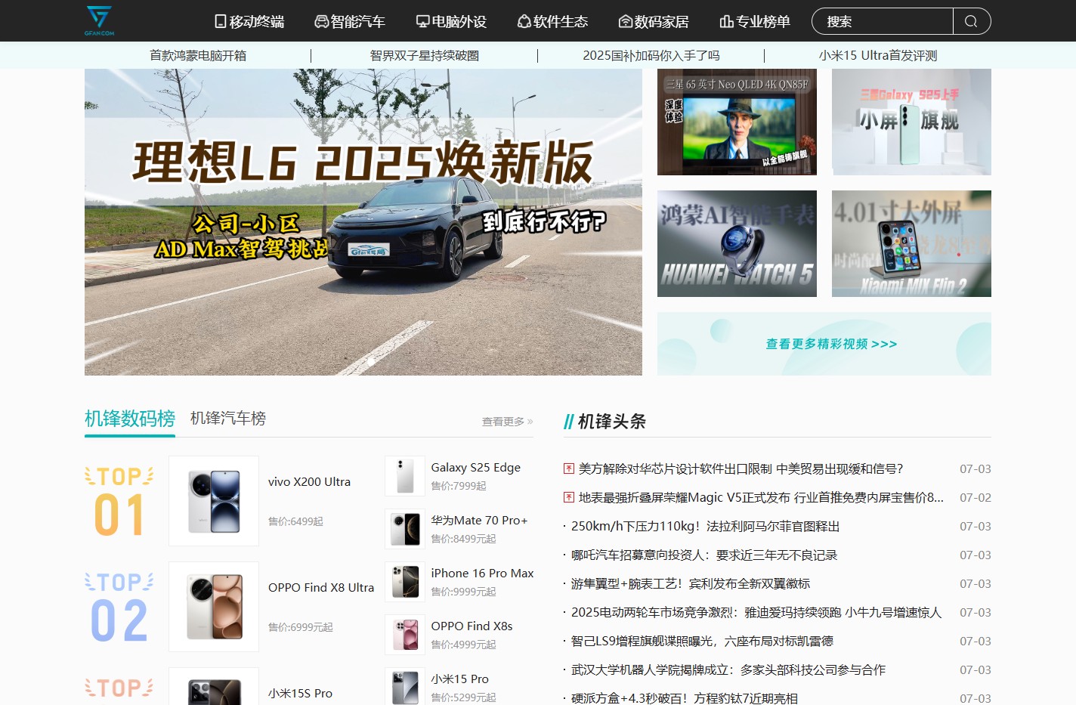Click the GFAN.COM logo
Image resolution: width=1076 pixels, height=705 pixels.
click(99, 20)
